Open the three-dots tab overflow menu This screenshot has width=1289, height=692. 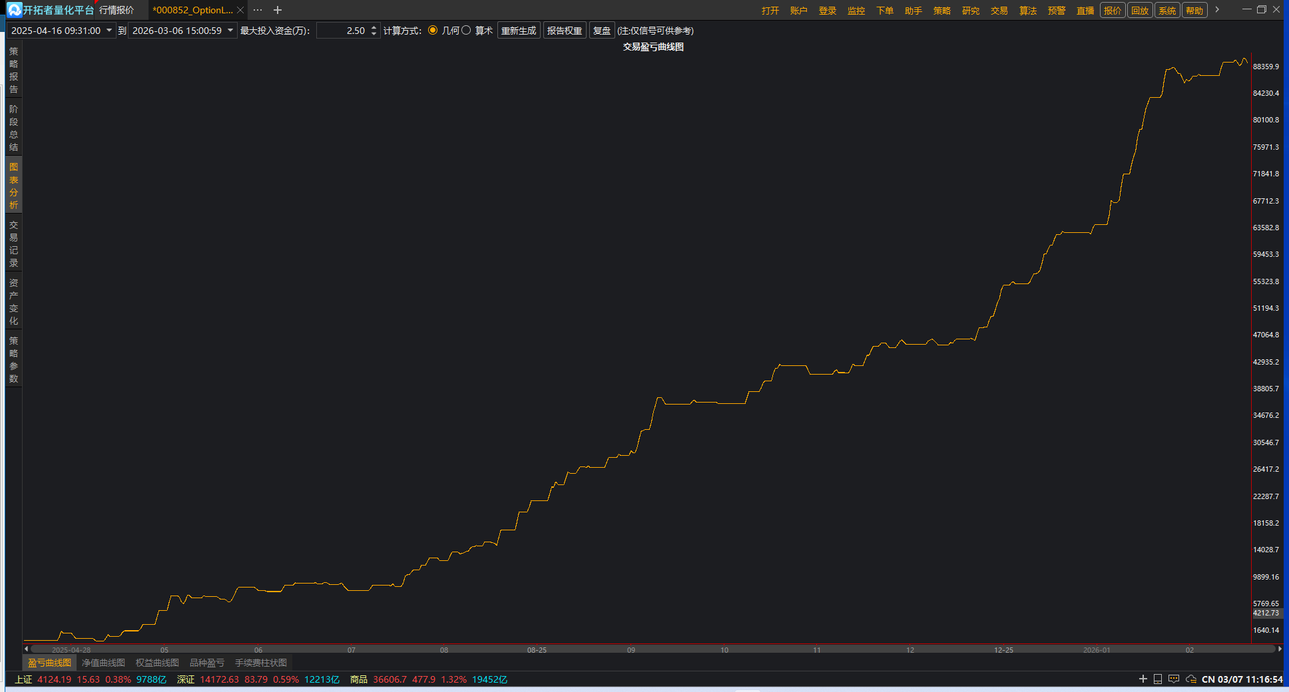coord(258,10)
